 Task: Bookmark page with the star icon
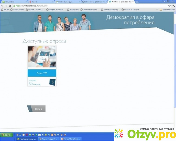point(169,6)
